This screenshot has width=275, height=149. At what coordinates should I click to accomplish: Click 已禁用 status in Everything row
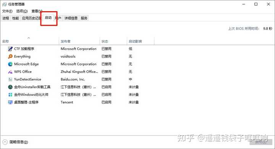tap(107, 56)
